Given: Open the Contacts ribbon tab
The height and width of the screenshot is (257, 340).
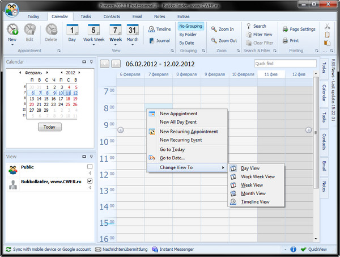Looking at the screenshot, I should tap(112, 16).
